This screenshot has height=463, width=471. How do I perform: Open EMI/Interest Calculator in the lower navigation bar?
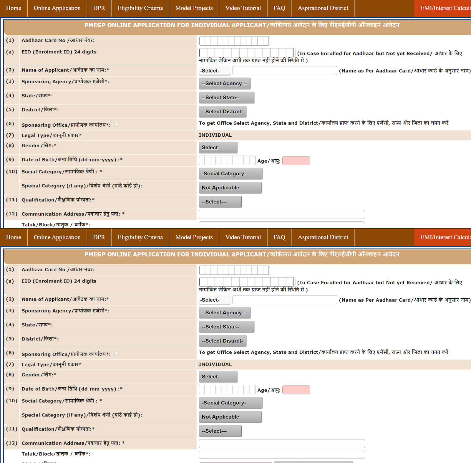pyautogui.click(x=443, y=237)
